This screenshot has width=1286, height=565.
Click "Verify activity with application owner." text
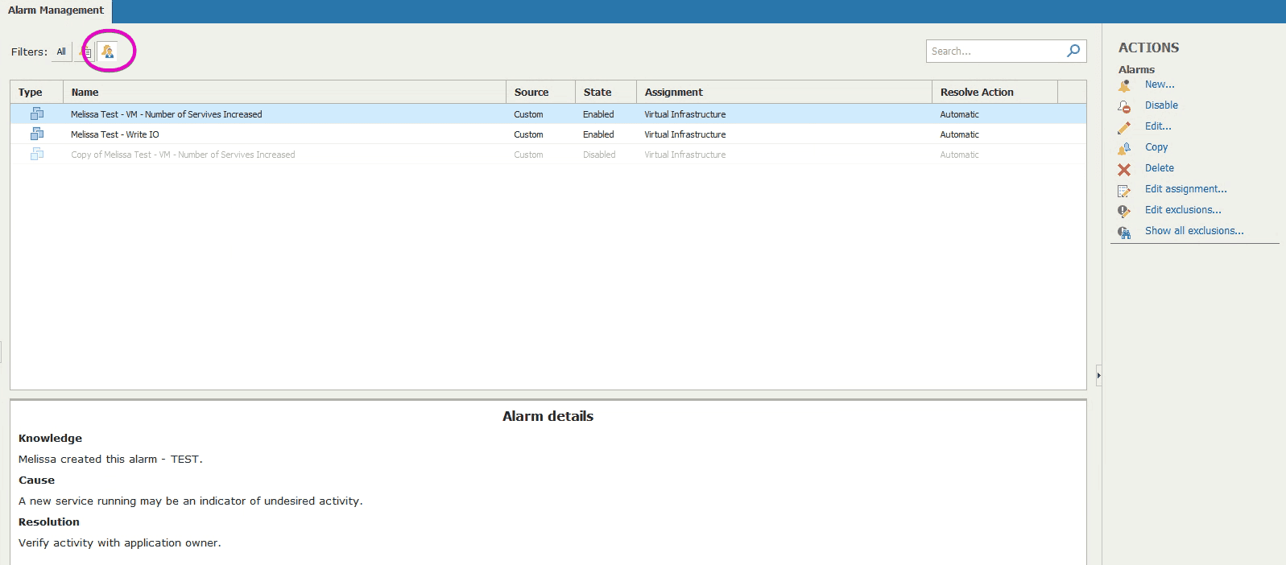click(x=119, y=542)
